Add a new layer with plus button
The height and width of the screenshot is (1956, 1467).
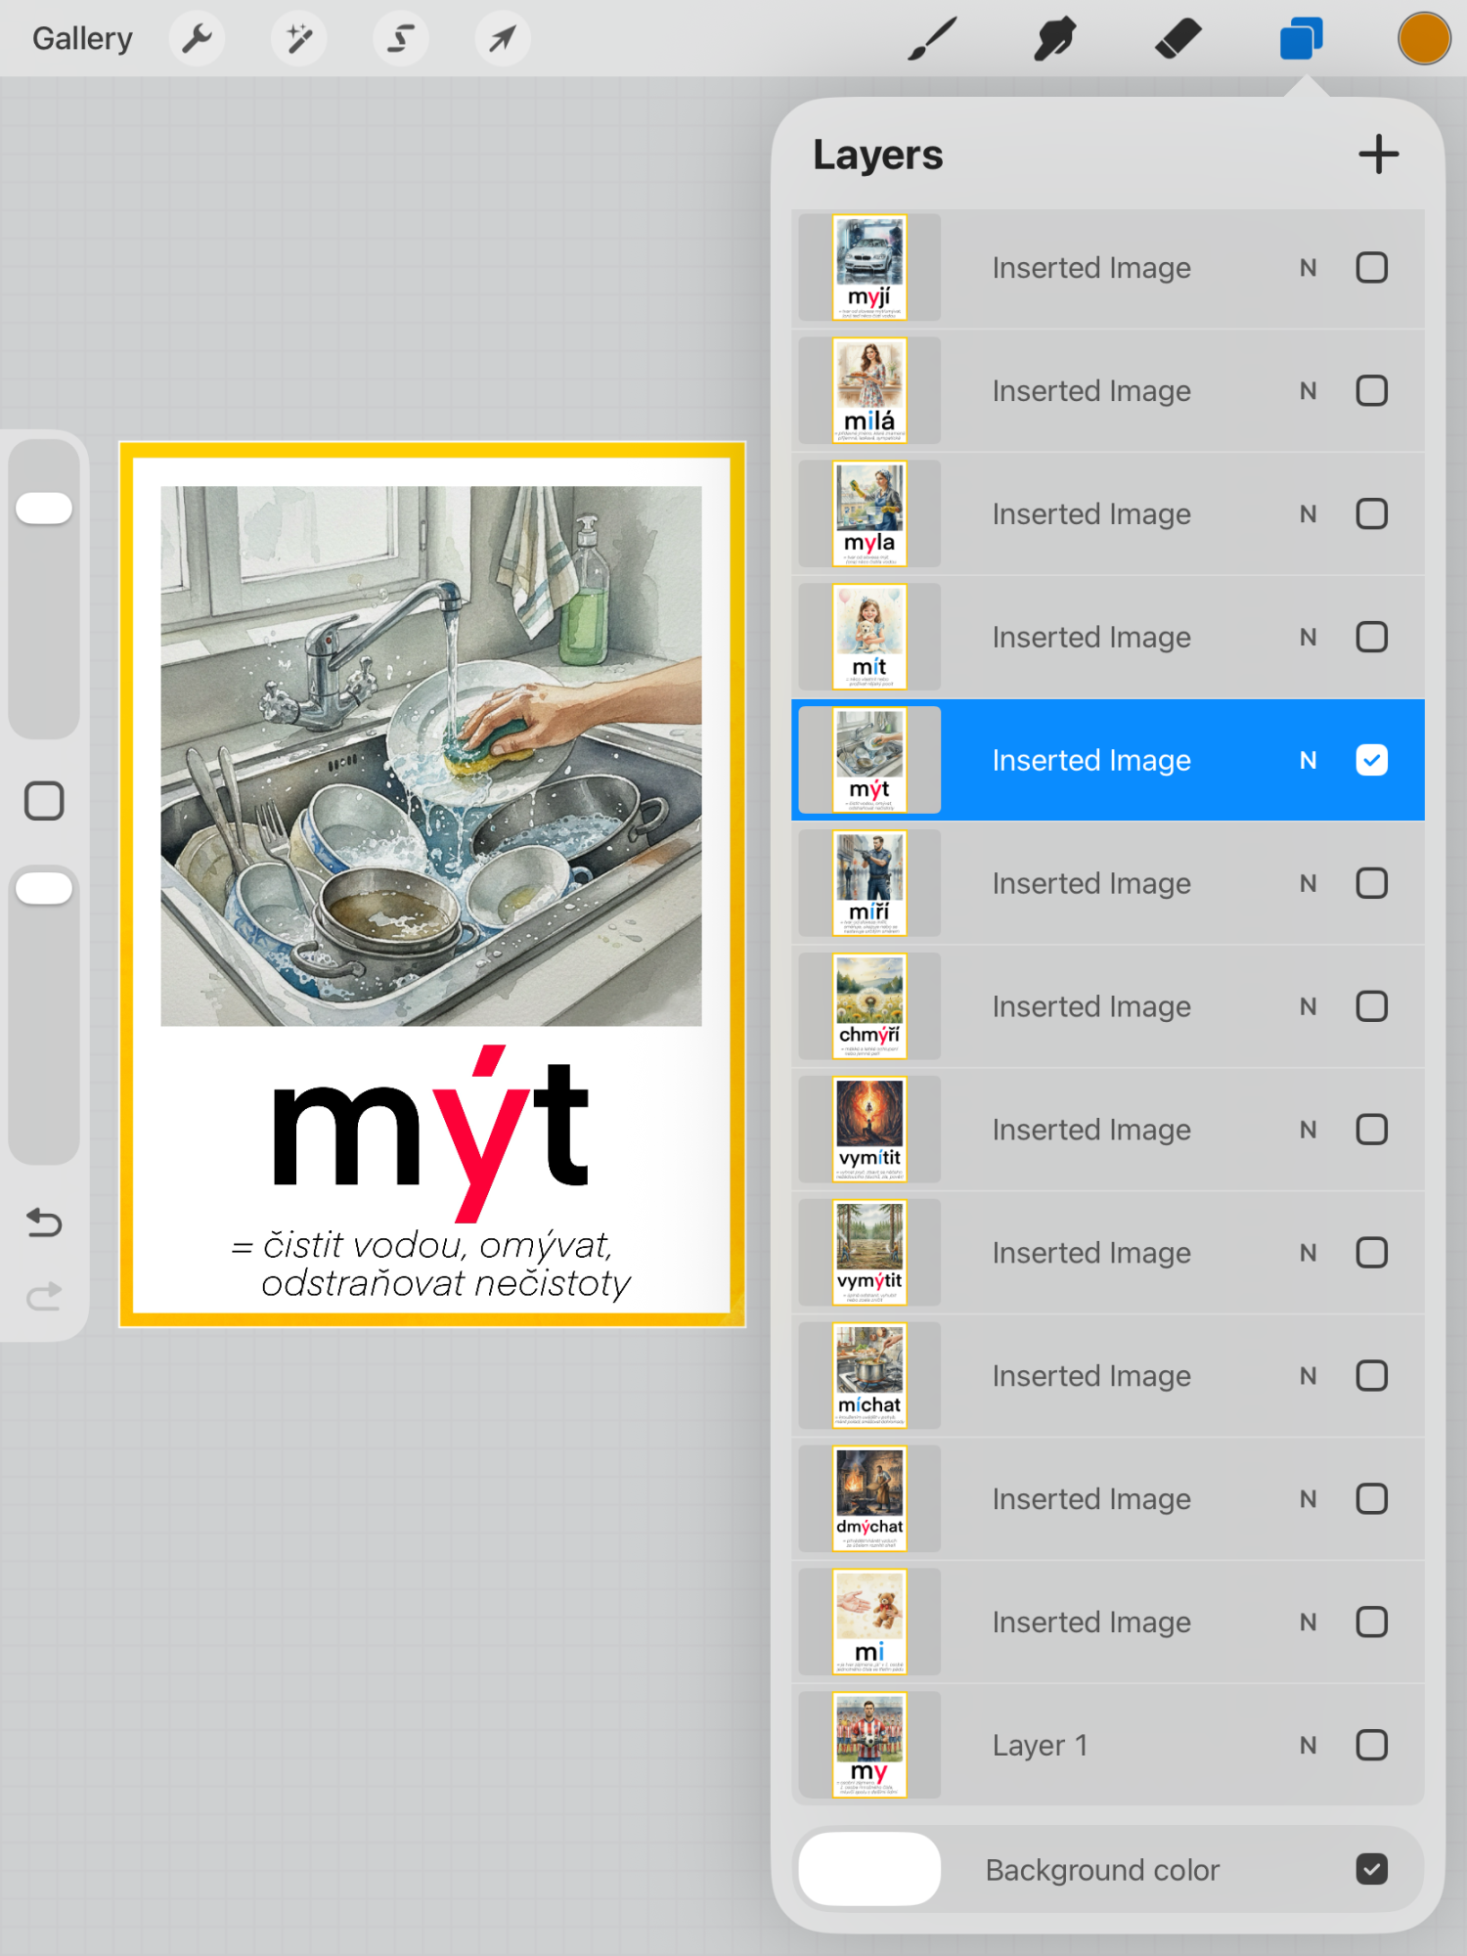(x=1378, y=155)
